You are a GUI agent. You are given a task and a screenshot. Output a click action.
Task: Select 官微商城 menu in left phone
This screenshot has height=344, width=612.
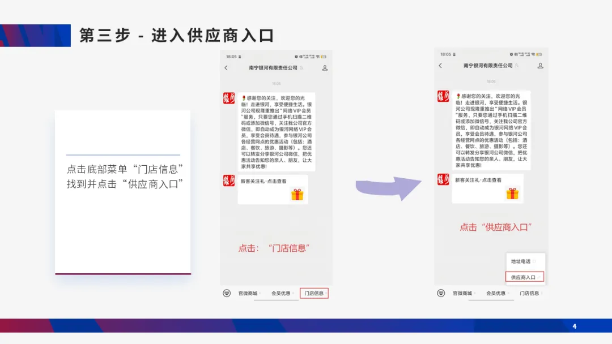[248, 293]
